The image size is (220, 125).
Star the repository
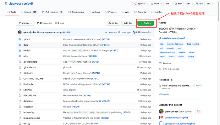178,4
